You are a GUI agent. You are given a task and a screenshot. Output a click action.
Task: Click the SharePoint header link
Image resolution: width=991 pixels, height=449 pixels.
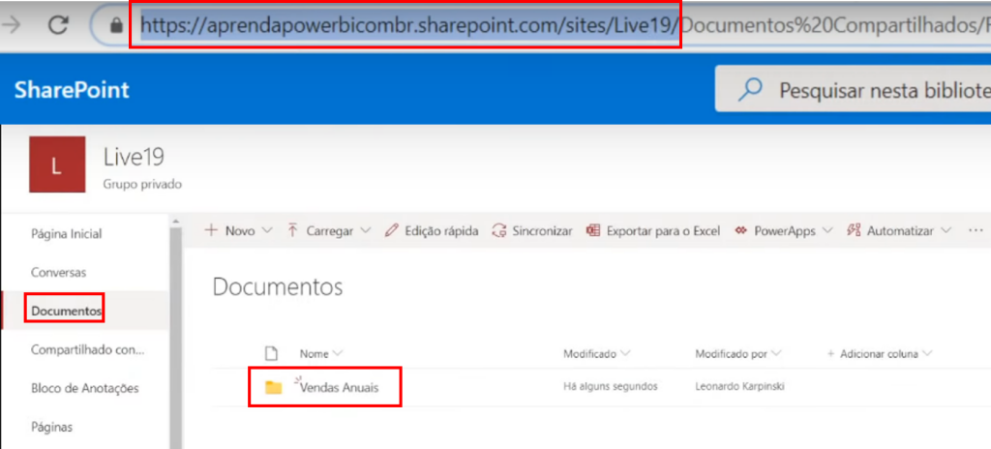(72, 90)
